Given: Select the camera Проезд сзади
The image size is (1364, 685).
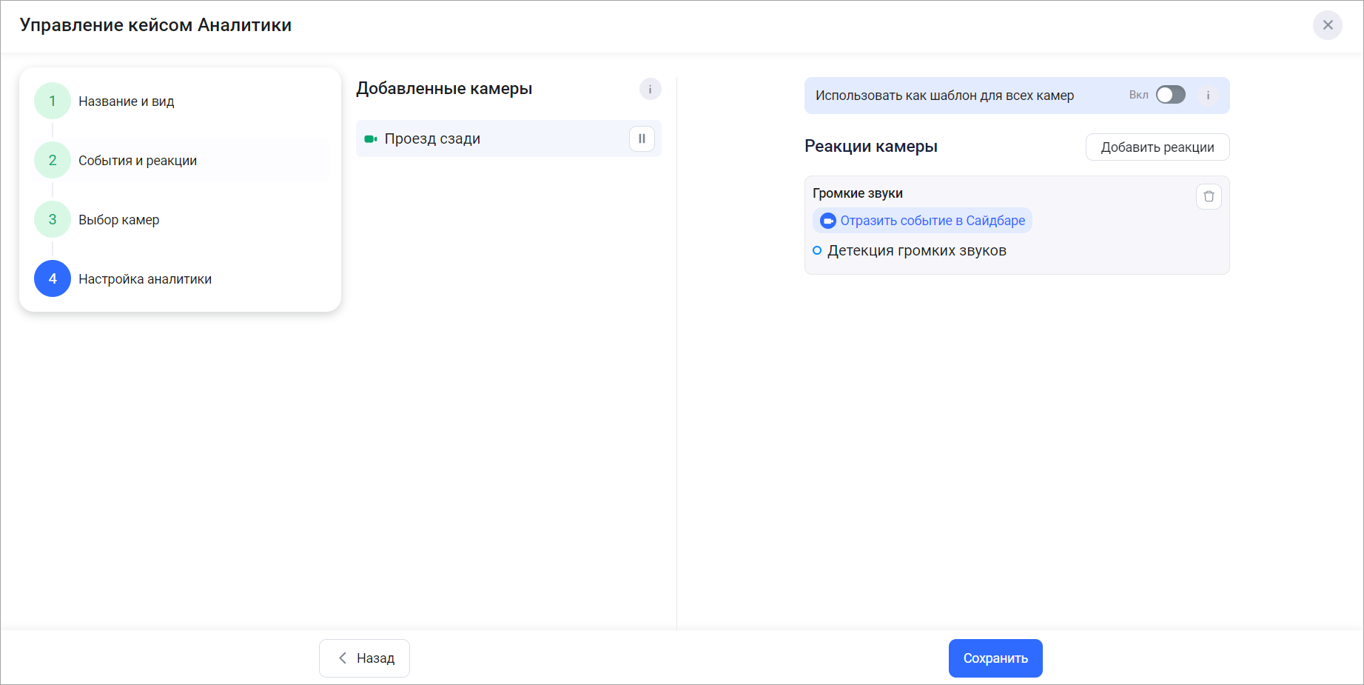Looking at the screenshot, I should [508, 138].
